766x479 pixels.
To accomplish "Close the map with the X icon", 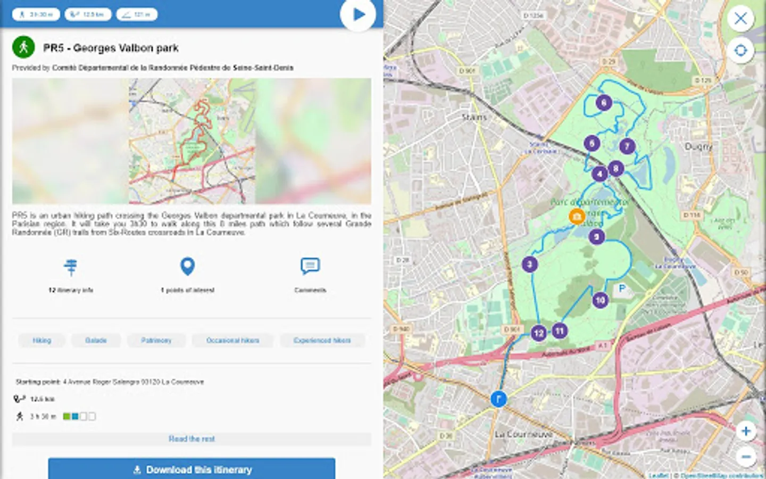I will point(740,19).
